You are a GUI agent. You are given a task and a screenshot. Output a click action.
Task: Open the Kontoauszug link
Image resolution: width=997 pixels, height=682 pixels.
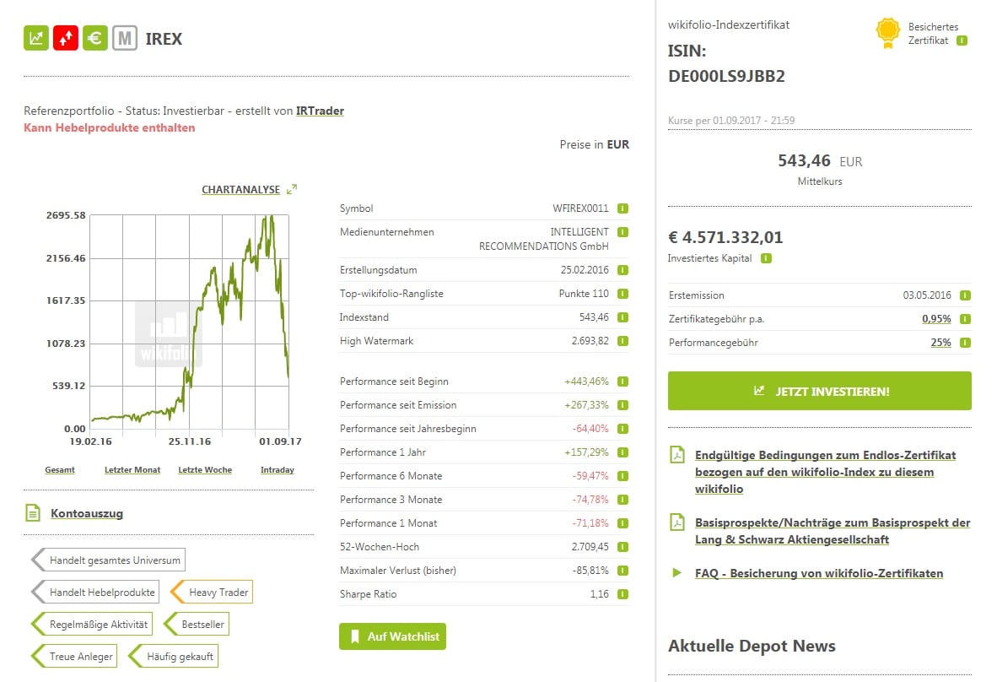click(87, 513)
